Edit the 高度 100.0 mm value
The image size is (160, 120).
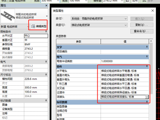click(x=36, y=92)
